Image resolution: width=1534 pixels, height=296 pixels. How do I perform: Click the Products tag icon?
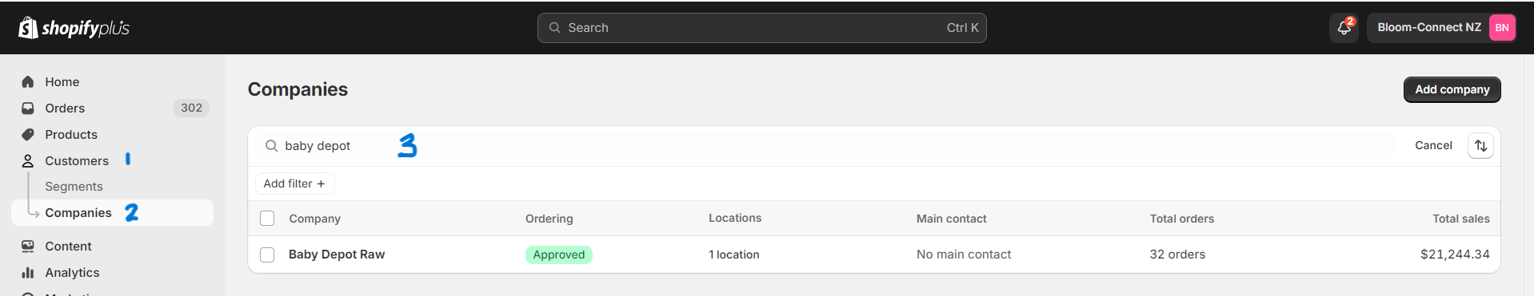[x=28, y=135]
